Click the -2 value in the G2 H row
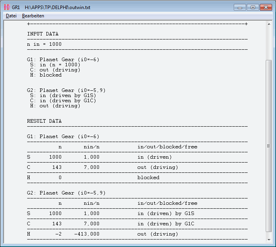Image resolution: width=276 pixels, height=247 pixels. [58, 234]
